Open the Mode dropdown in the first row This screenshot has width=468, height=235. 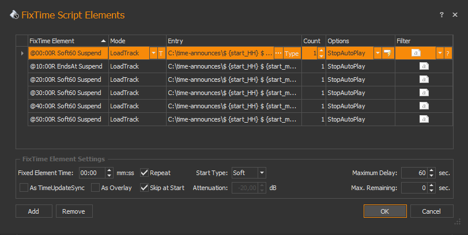153,54
